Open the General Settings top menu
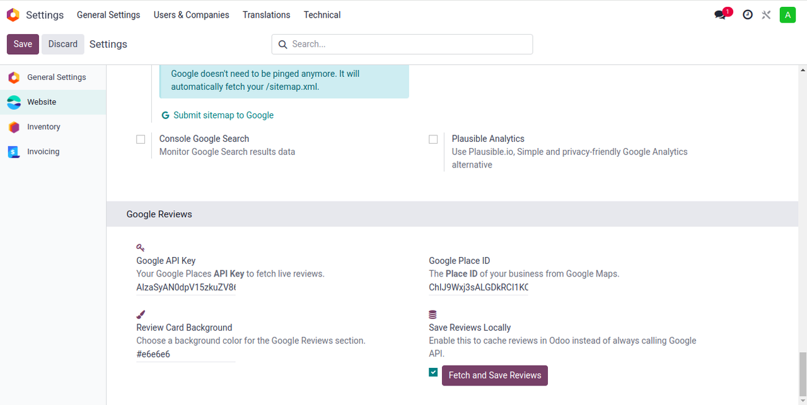Image resolution: width=807 pixels, height=405 pixels. [108, 14]
